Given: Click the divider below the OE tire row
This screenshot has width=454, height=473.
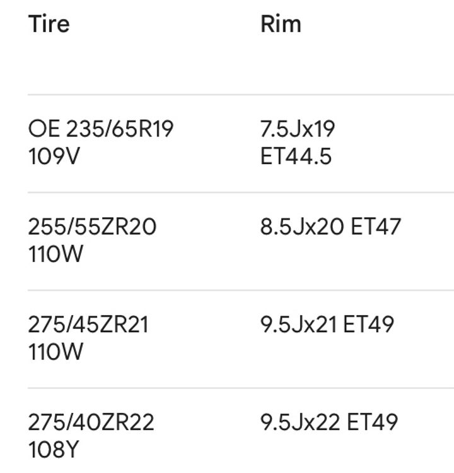Looking at the screenshot, I should [x=241, y=192].
